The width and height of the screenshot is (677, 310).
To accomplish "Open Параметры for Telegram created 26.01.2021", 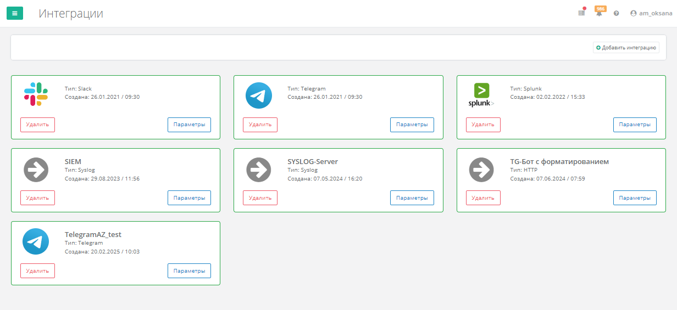I will point(412,125).
